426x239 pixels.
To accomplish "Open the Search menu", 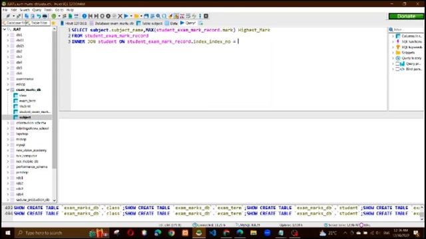I will (x=25, y=10).
